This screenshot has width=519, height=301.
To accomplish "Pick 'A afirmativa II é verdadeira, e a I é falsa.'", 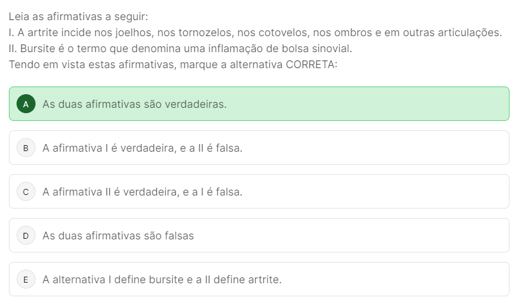I will 142,192.
